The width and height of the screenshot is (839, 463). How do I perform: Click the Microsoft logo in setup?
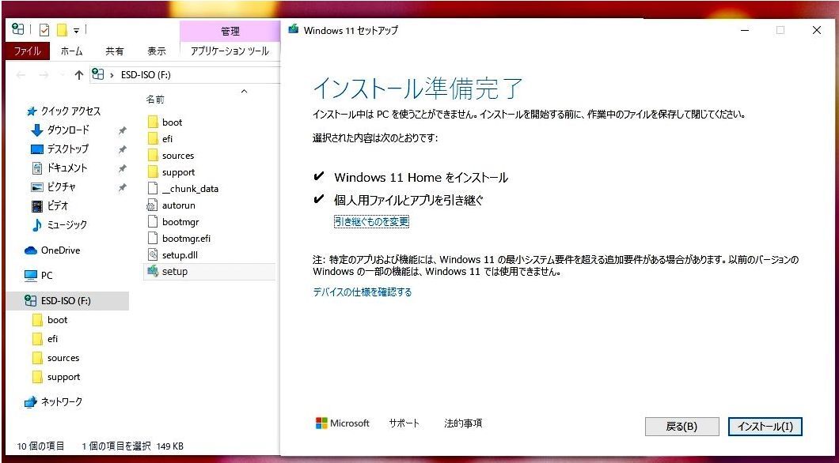343,423
